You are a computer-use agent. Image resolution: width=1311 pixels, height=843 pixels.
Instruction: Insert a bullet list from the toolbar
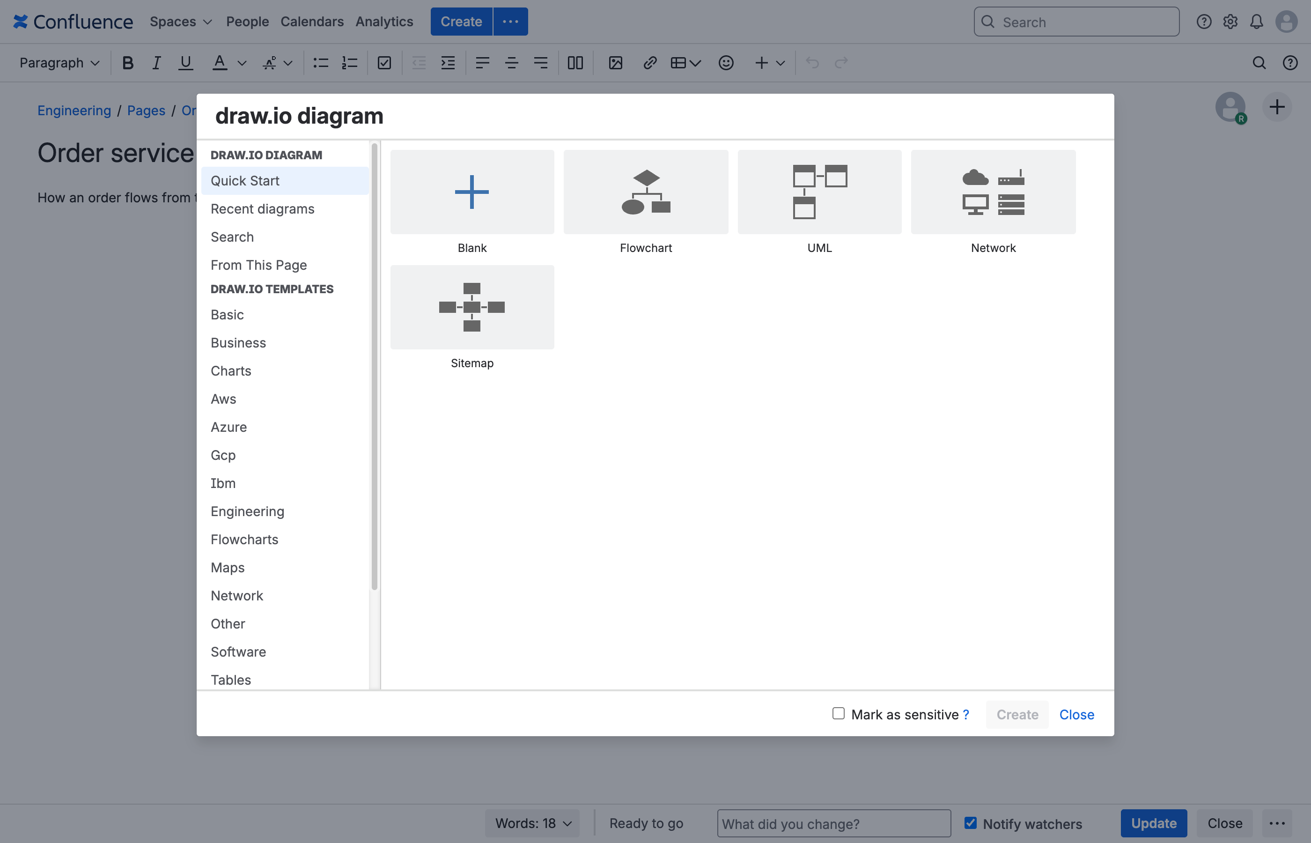(321, 63)
